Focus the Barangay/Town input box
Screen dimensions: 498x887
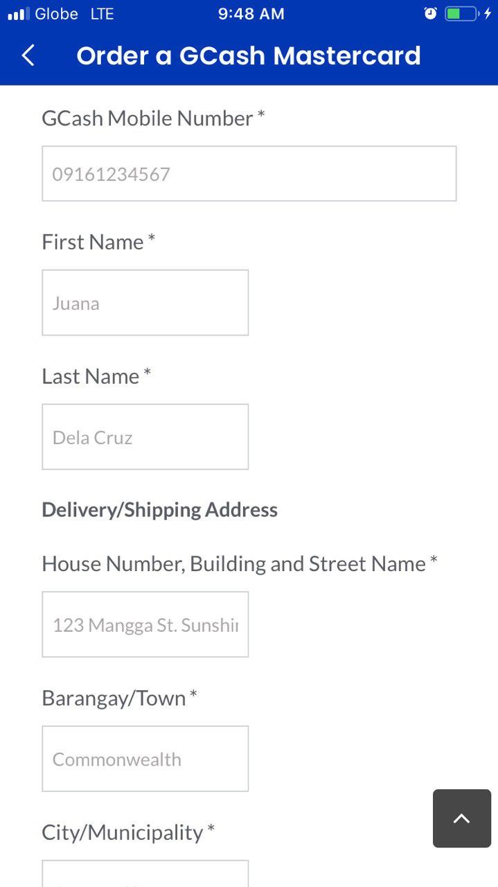145,759
